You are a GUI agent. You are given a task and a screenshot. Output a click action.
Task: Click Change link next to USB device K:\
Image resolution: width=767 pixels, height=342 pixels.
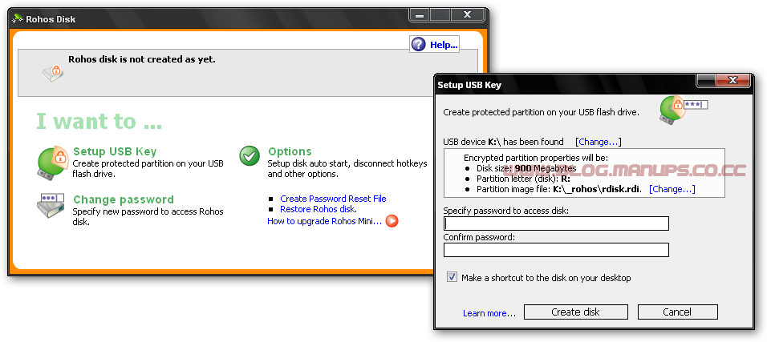tap(599, 142)
